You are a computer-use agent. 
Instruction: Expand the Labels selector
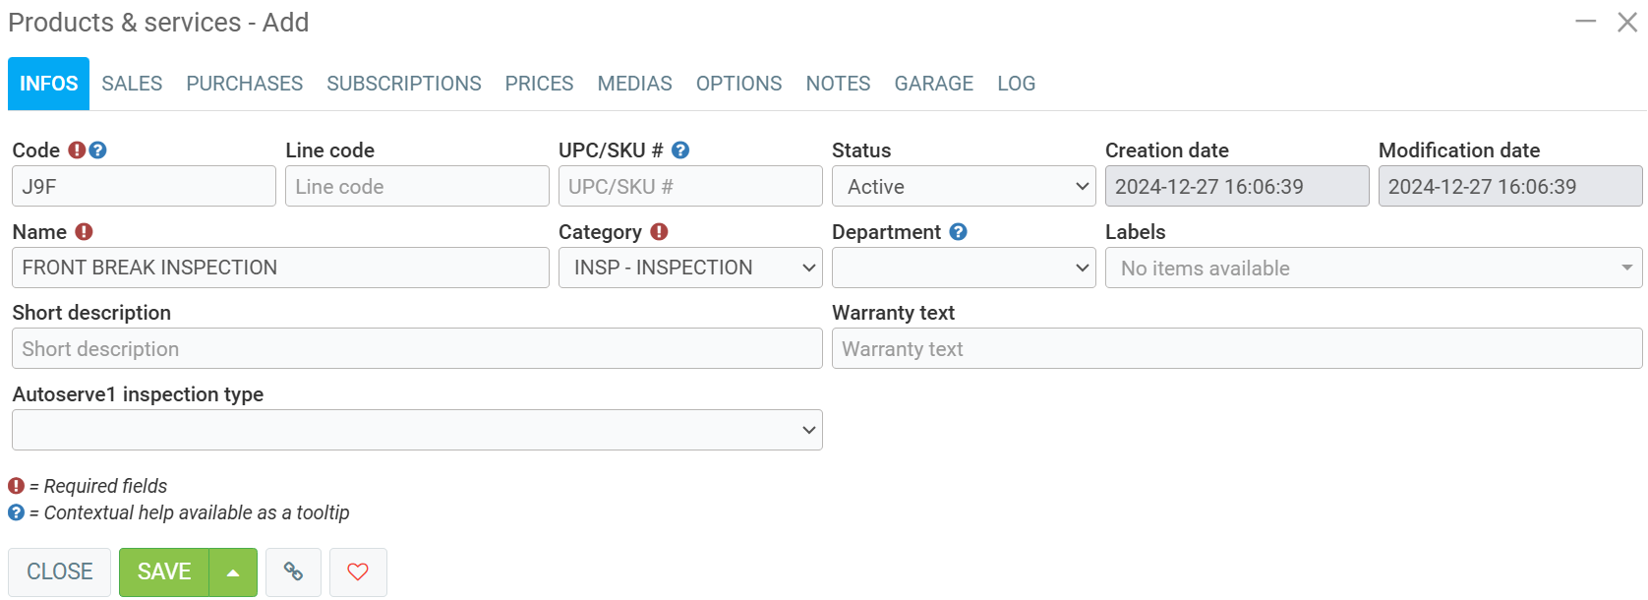1373,268
